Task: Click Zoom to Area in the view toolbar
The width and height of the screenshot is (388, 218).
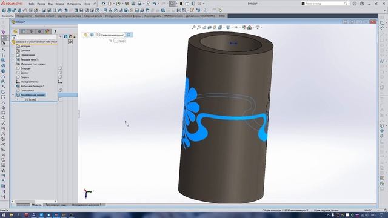Action: (x=199, y=27)
